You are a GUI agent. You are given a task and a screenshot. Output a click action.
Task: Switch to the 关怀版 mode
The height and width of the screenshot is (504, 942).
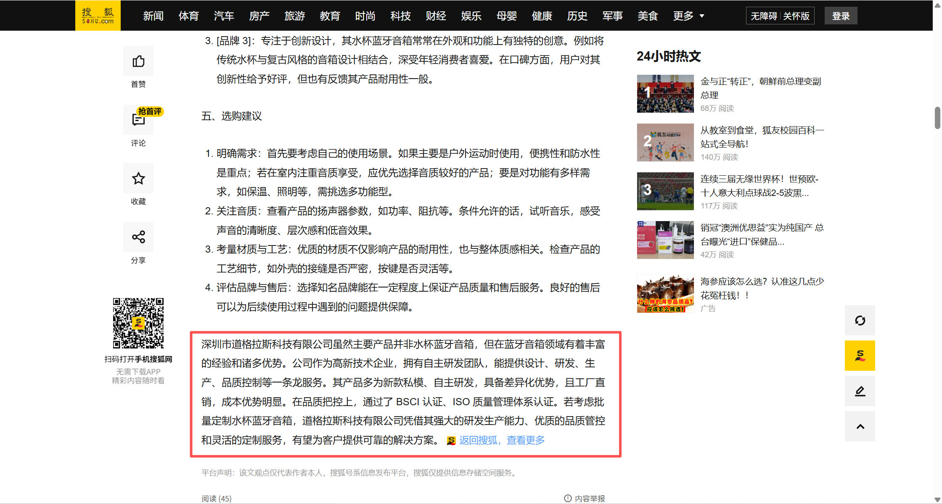click(x=796, y=16)
